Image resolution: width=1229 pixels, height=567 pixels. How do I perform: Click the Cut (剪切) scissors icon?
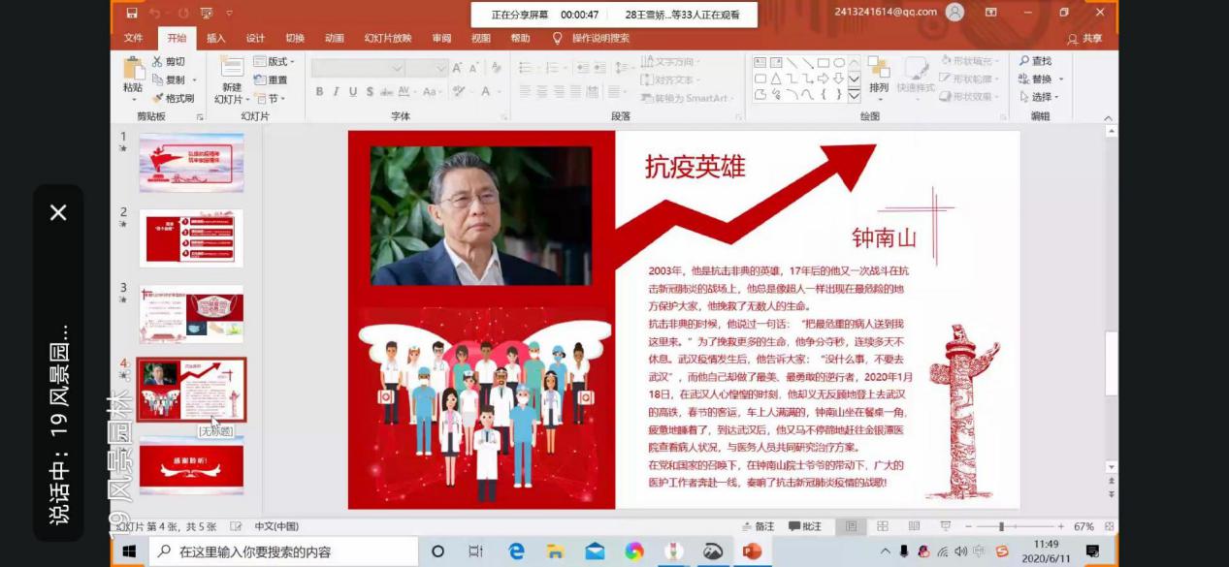(x=158, y=61)
